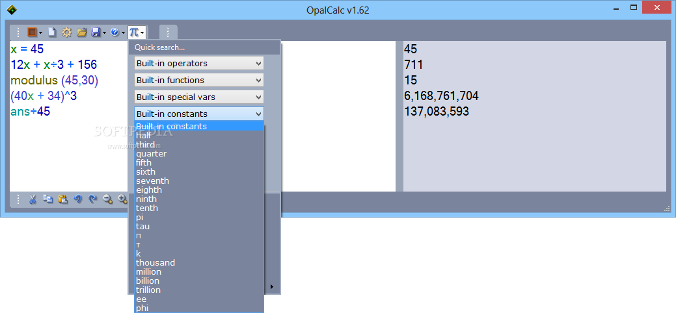Click the result '137,083,593'
This screenshot has width=676, height=313.
[437, 112]
